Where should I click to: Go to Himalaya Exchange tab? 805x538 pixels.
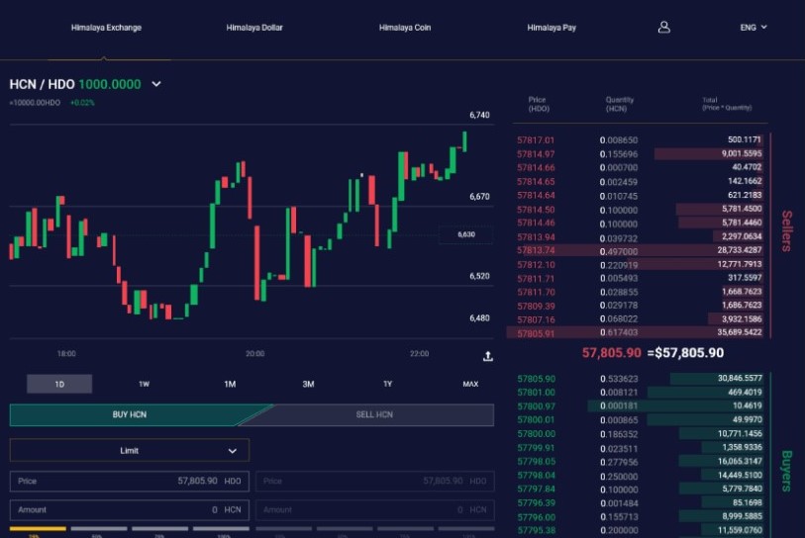(106, 28)
